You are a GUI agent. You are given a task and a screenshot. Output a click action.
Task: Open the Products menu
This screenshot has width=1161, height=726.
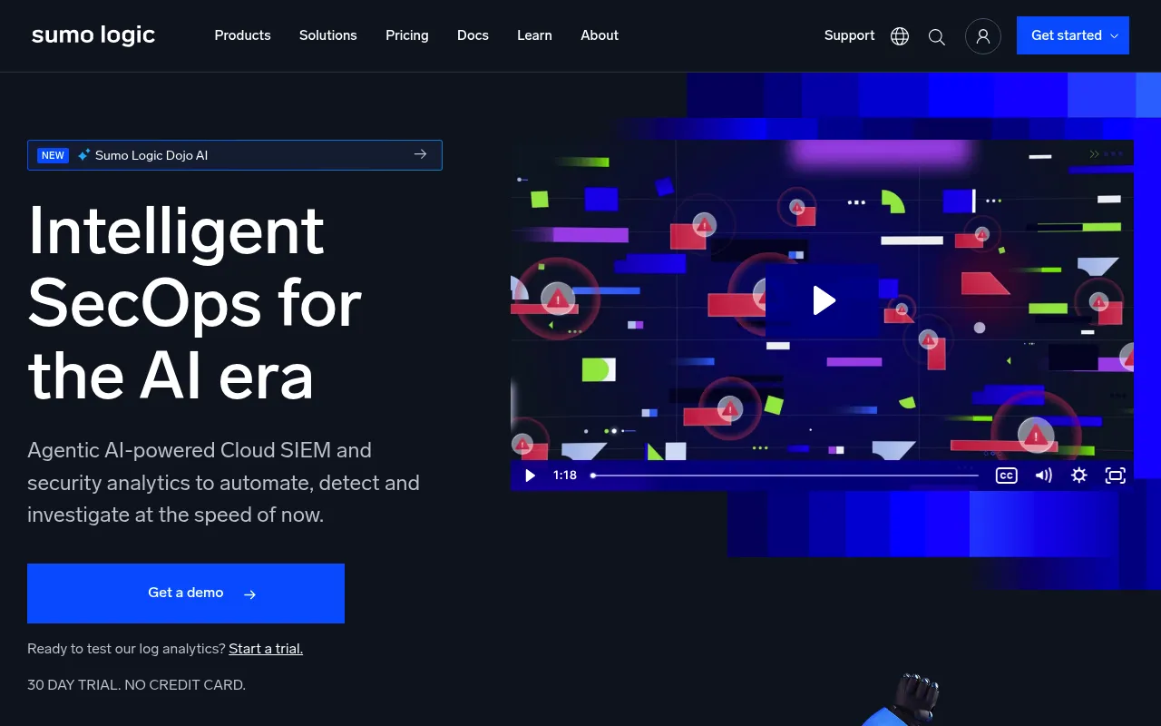242,35
